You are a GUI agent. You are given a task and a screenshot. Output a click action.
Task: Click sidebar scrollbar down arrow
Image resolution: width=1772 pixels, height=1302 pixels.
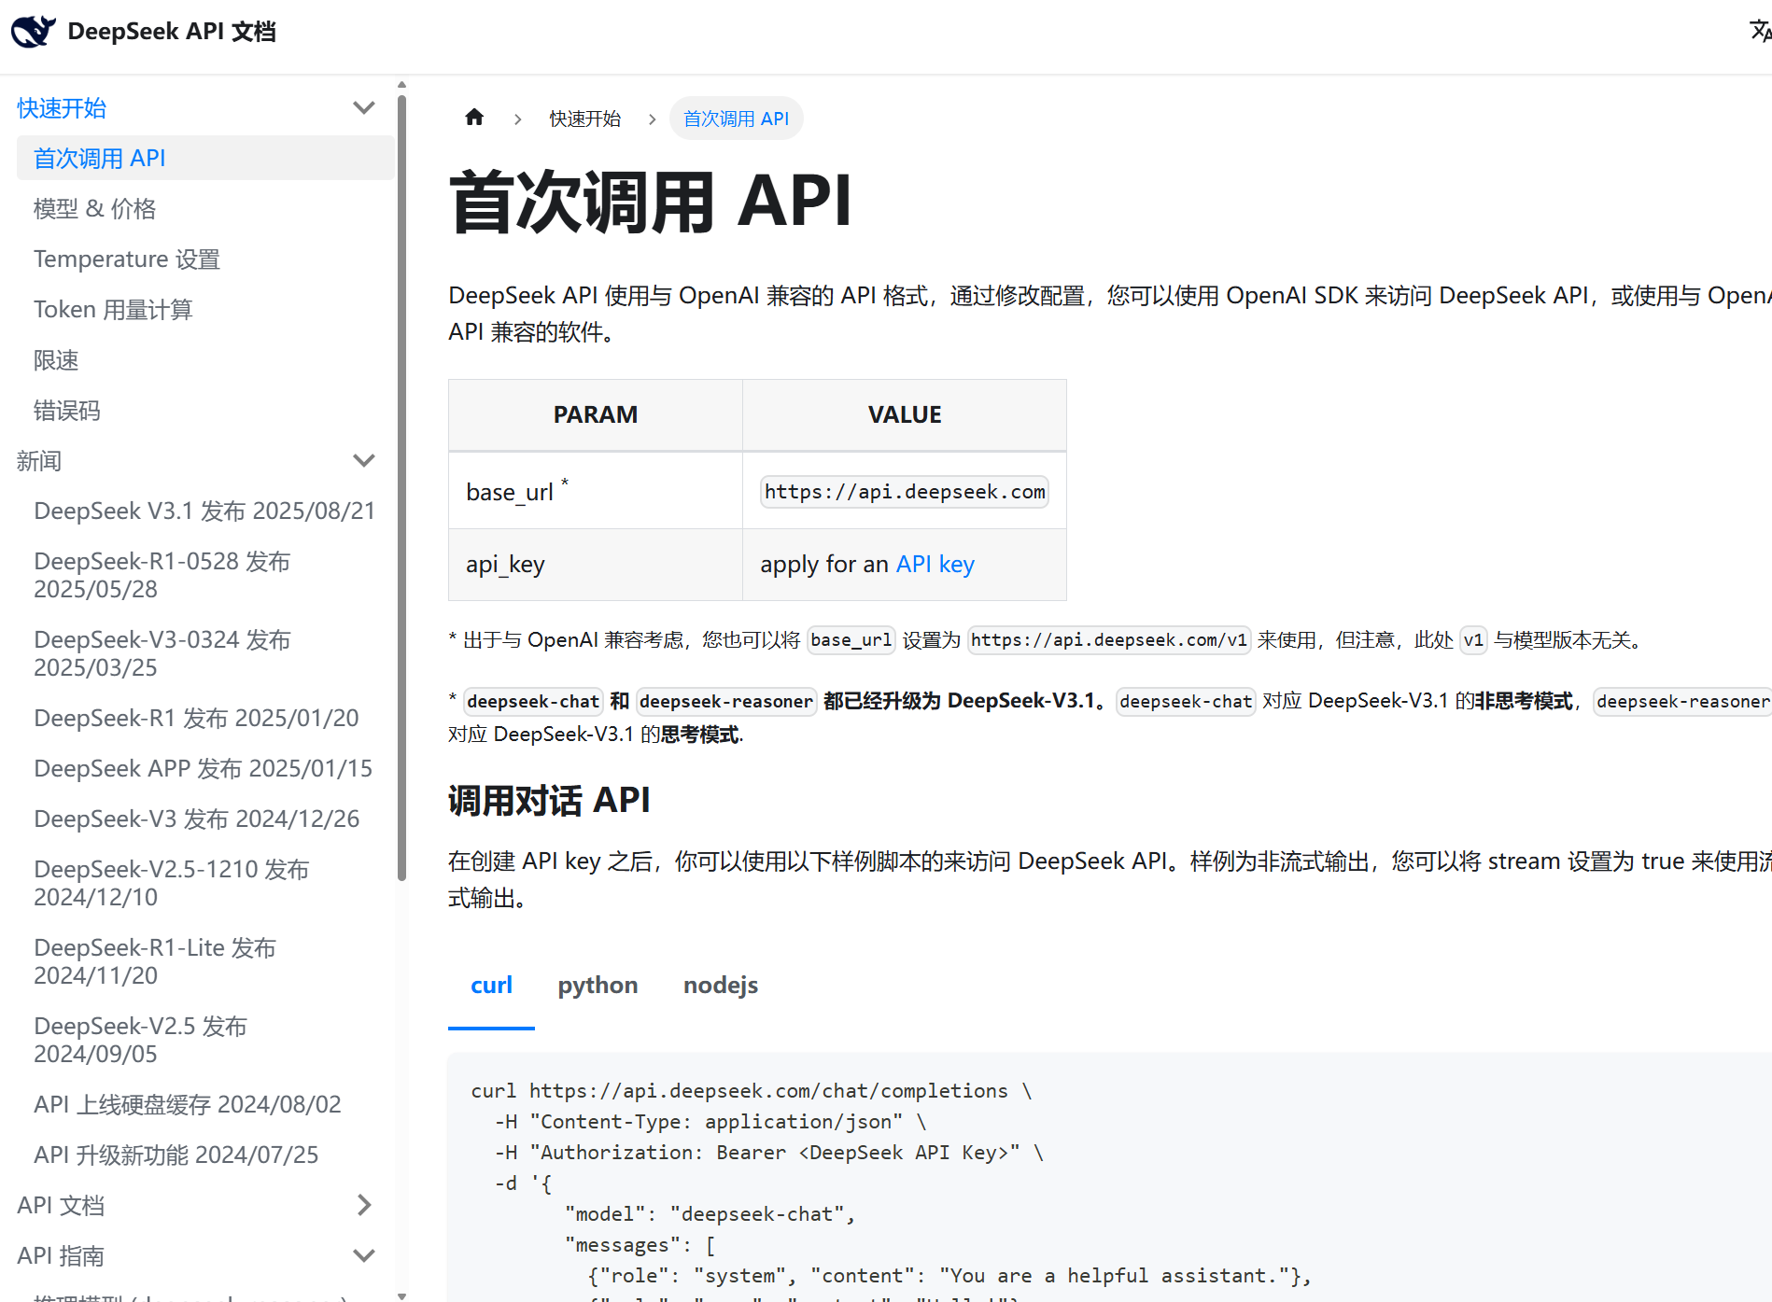(x=401, y=1295)
